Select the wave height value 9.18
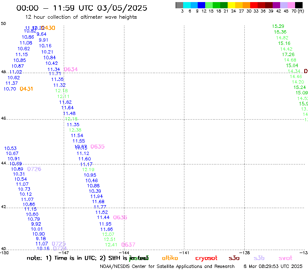Viewport: 308px width, 270px height. coord(41,238)
